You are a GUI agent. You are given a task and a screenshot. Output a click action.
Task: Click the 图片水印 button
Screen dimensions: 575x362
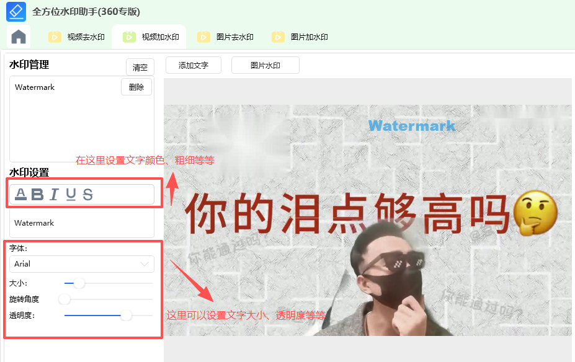[x=265, y=65]
